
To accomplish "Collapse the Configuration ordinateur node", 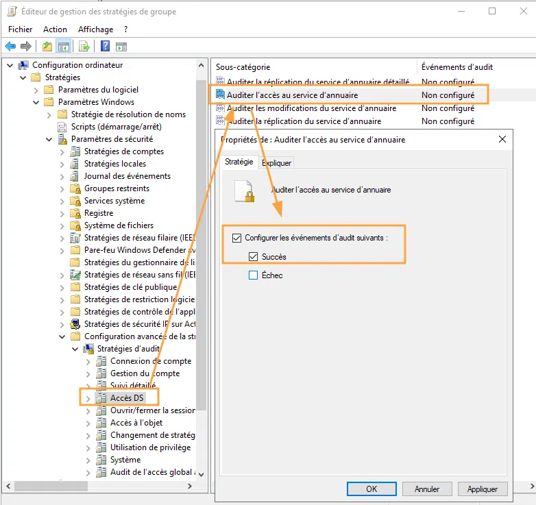I will (x=10, y=65).
